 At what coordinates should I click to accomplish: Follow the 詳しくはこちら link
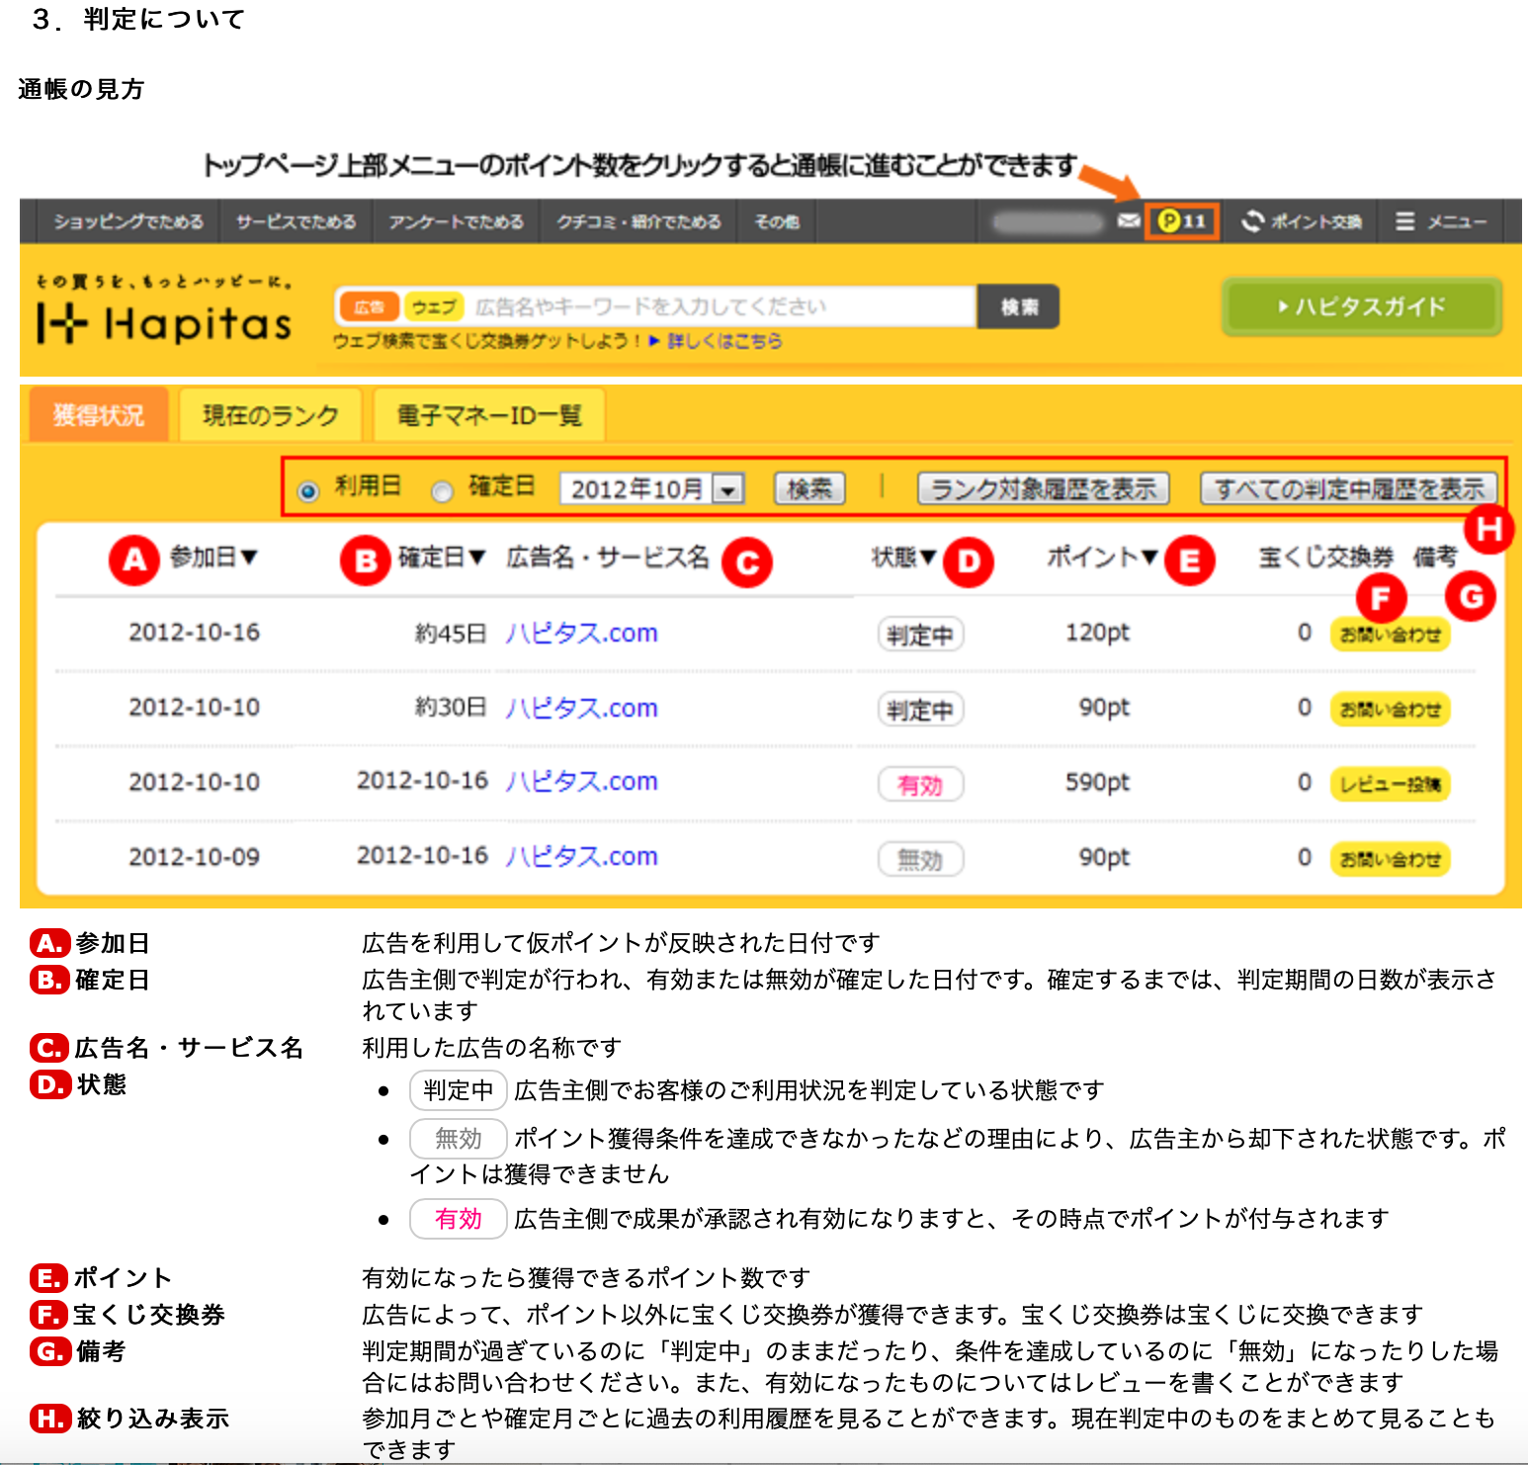click(724, 341)
